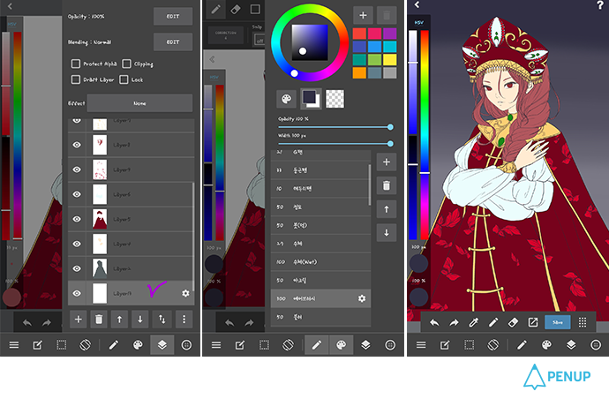Hide the layer with the gray silhouette thumbnail
This screenshot has width=609, height=399.
pyautogui.click(x=77, y=268)
